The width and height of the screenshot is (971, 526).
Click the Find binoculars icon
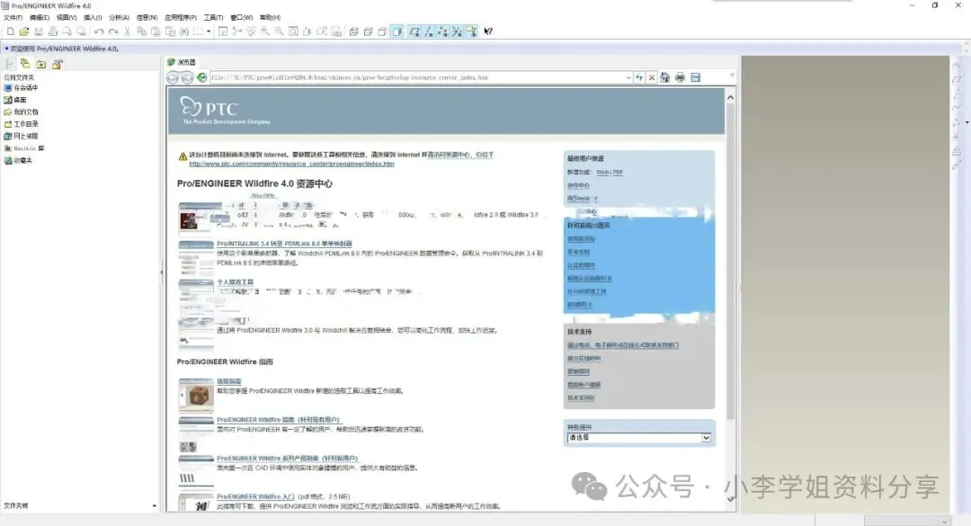pos(184,31)
